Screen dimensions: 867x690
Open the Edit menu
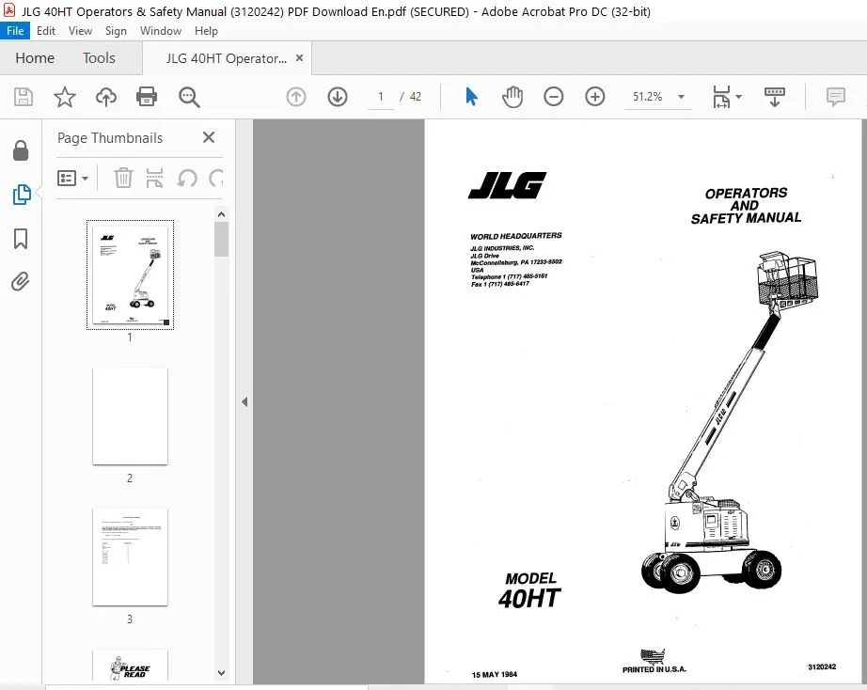coord(46,31)
